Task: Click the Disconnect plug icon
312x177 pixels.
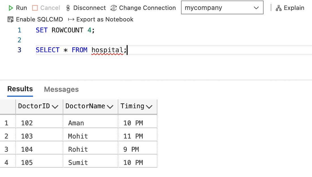Action: click(x=68, y=8)
